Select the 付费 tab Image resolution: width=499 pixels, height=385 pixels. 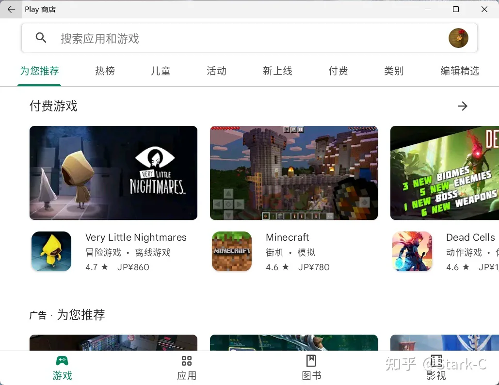click(338, 71)
